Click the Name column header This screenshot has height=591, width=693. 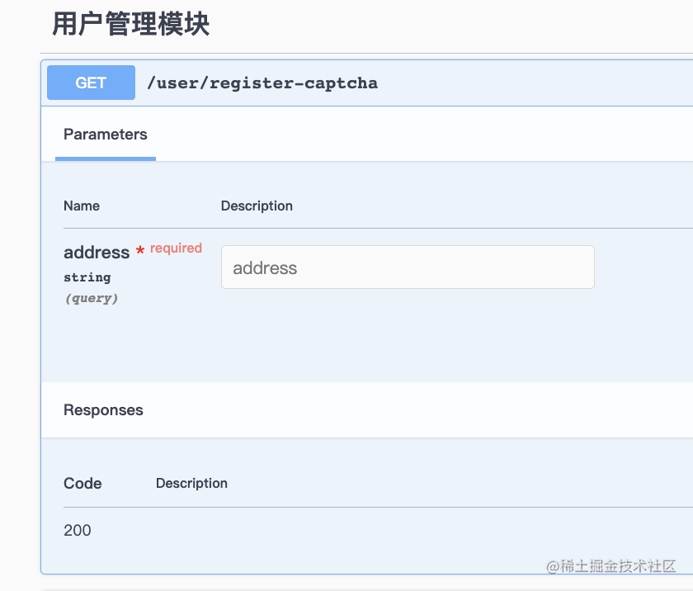[82, 206]
